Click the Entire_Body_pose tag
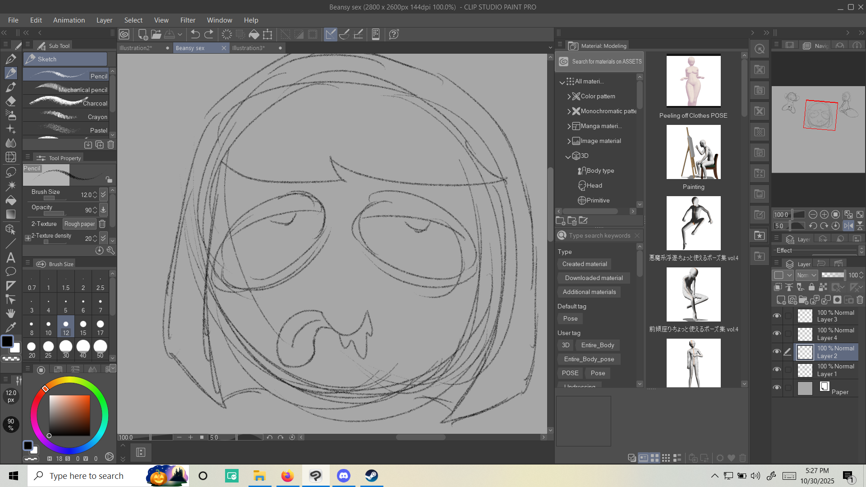This screenshot has width=866, height=487. 589,359
